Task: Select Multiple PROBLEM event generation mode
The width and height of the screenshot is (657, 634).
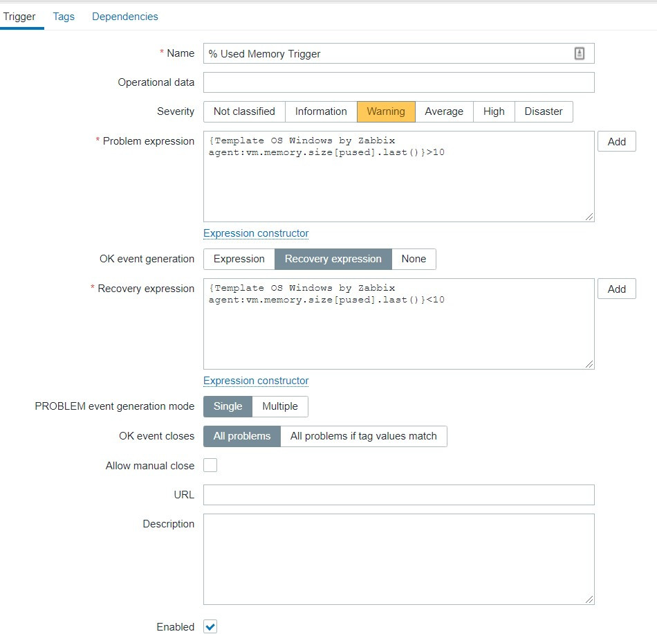Action: [280, 406]
